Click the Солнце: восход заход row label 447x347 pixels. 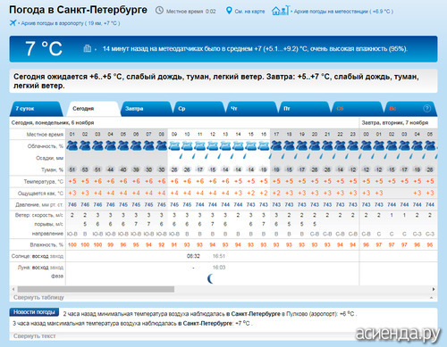[38, 256]
